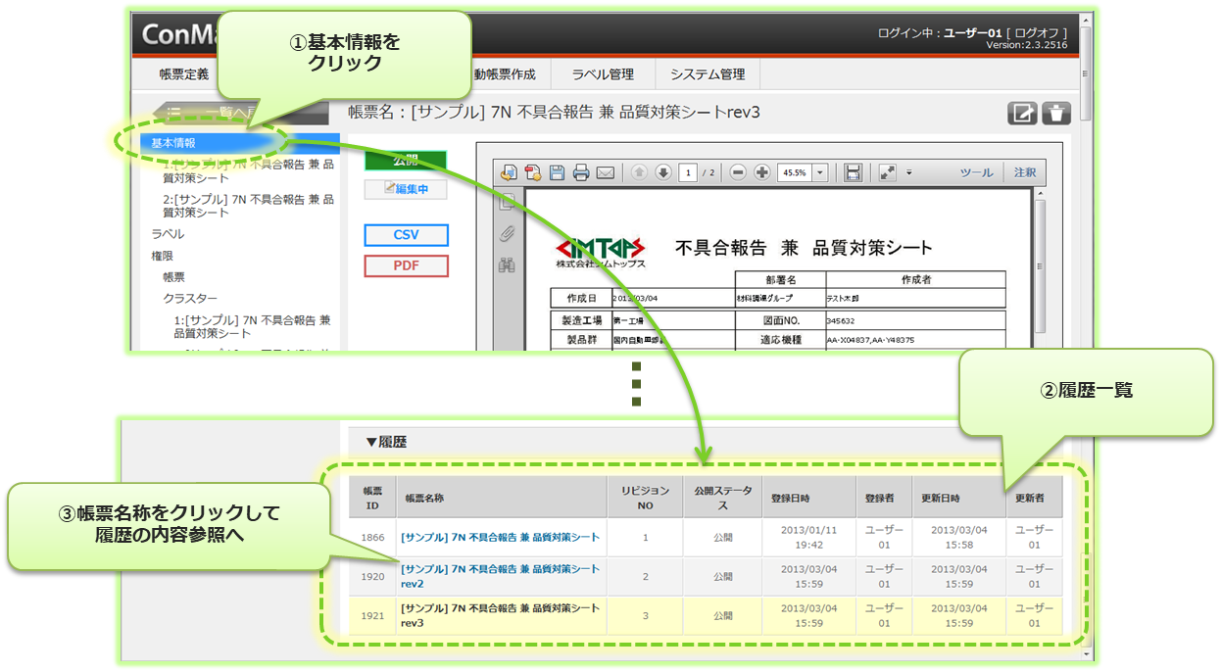Click the email envelope icon in PDF toolbar

click(605, 172)
